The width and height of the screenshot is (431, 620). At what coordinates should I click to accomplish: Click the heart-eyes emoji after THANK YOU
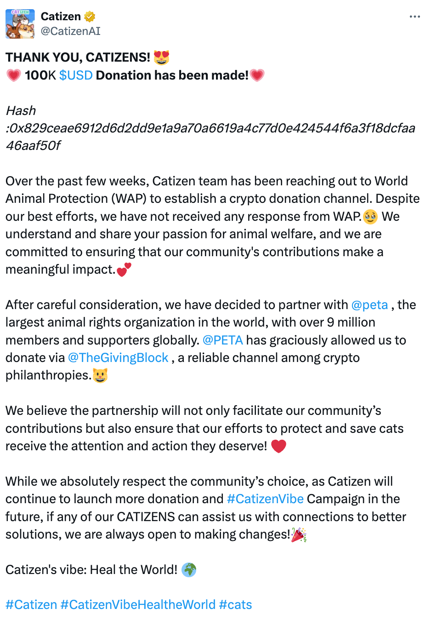coord(160,57)
